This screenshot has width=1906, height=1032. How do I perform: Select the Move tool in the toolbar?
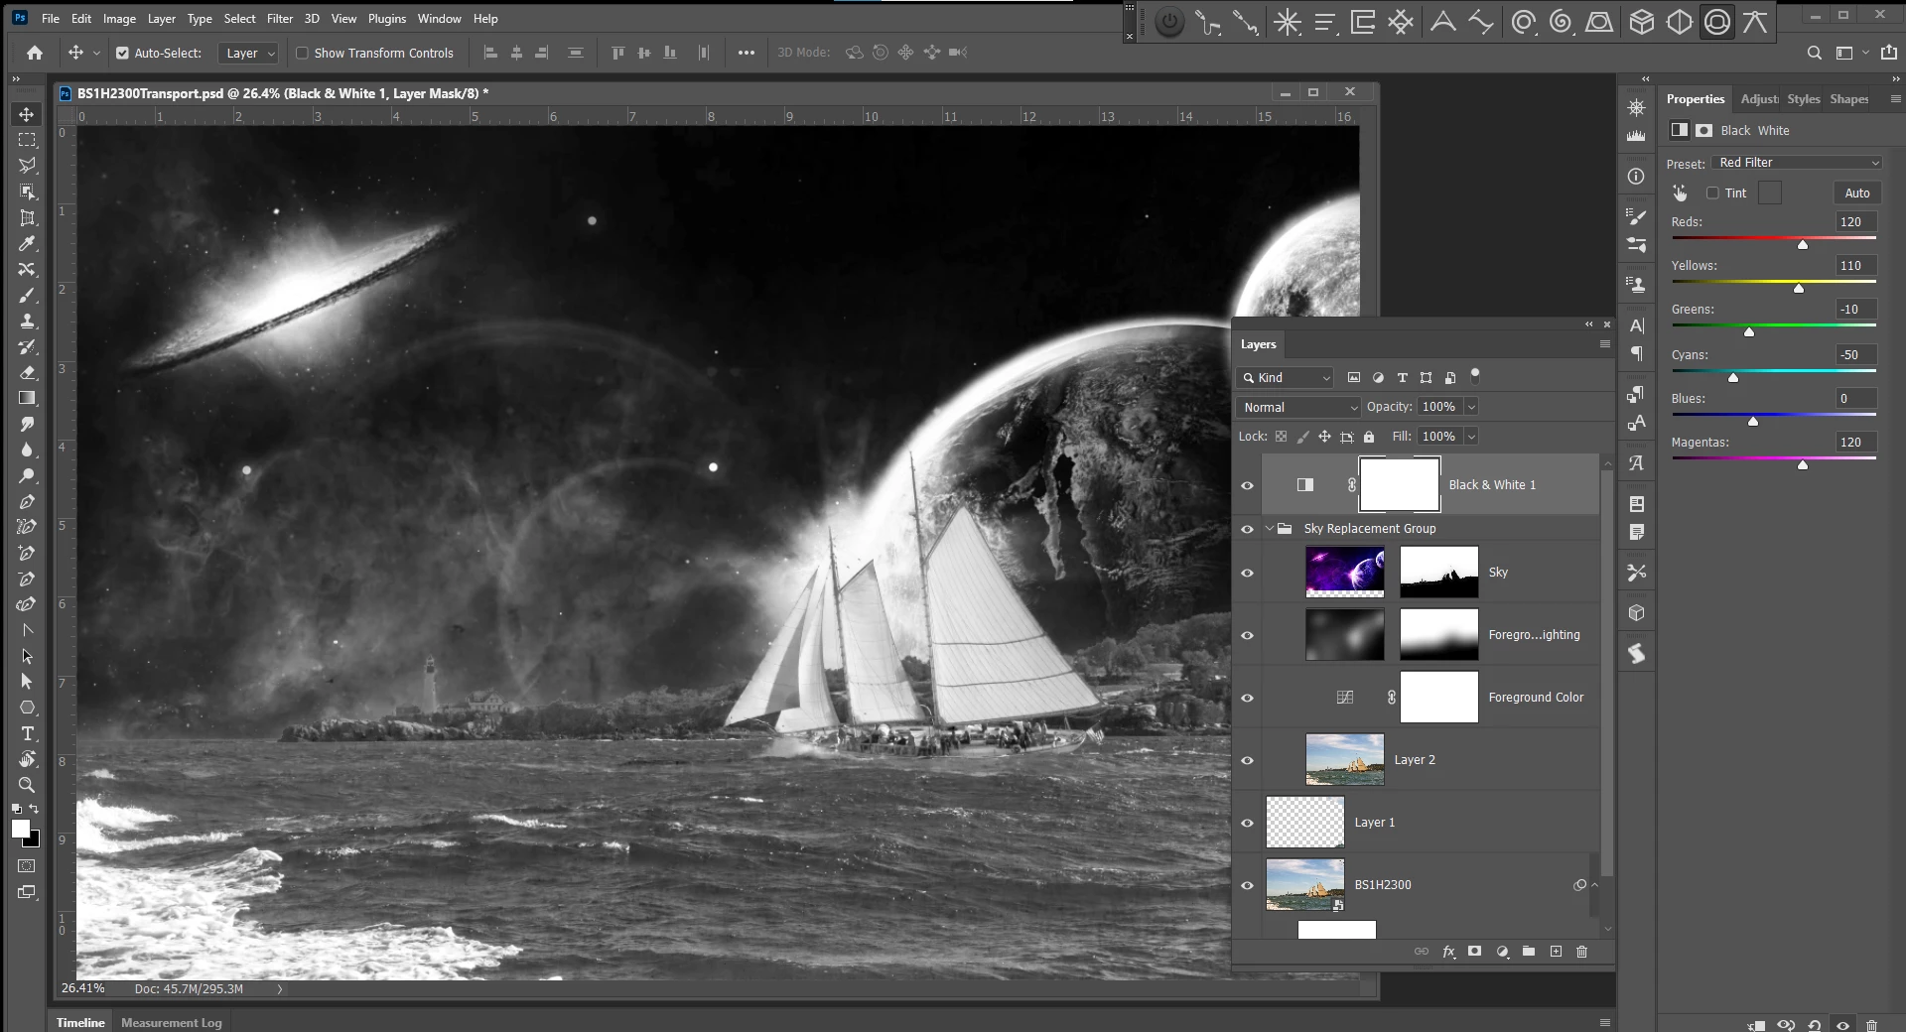tap(27, 114)
